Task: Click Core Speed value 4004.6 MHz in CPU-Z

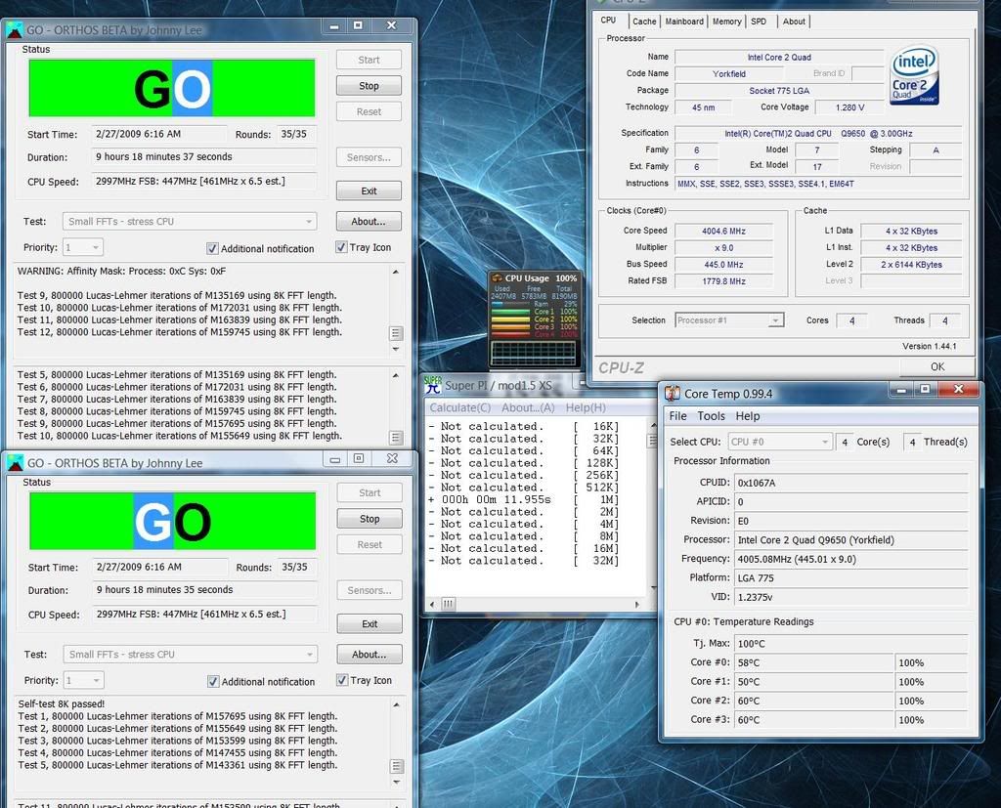Action: pyautogui.click(x=724, y=231)
